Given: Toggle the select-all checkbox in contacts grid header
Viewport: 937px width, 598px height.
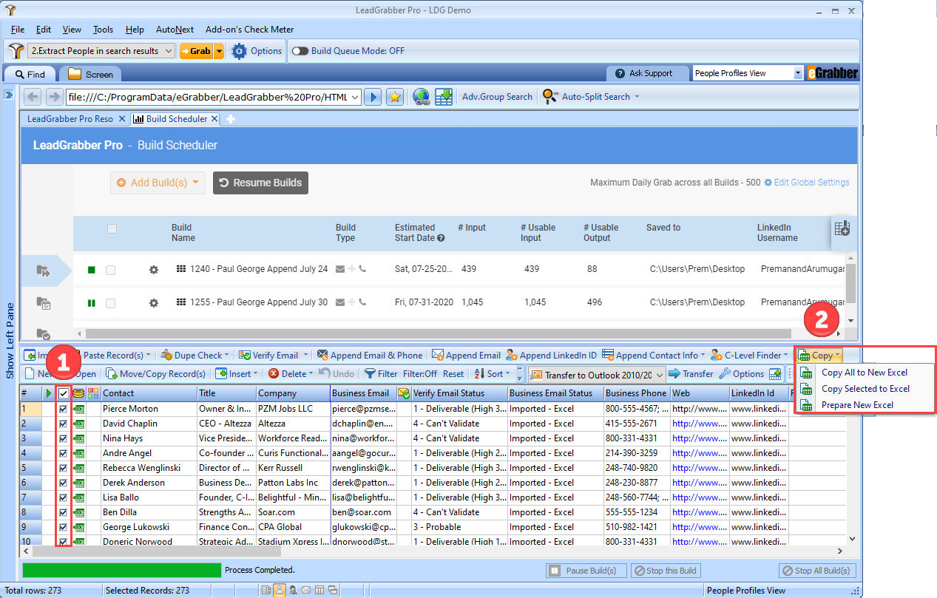Looking at the screenshot, I should point(64,393).
